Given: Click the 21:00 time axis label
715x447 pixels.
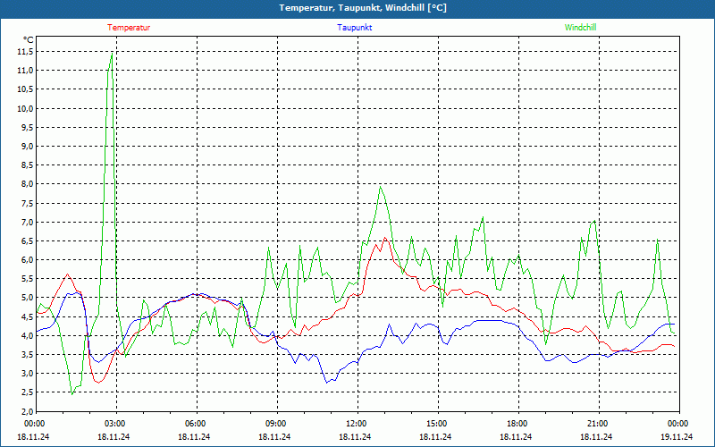Looking at the screenshot, I should (x=597, y=424).
